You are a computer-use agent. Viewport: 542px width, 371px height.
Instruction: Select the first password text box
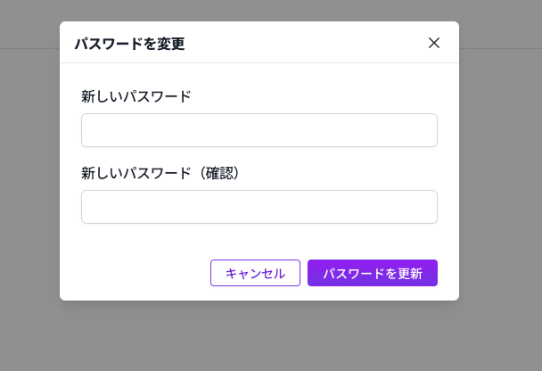[259, 130]
